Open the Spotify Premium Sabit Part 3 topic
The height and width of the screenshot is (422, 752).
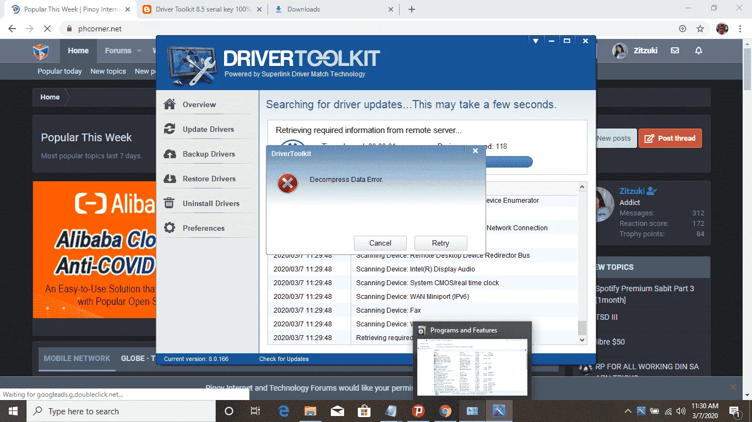645,294
